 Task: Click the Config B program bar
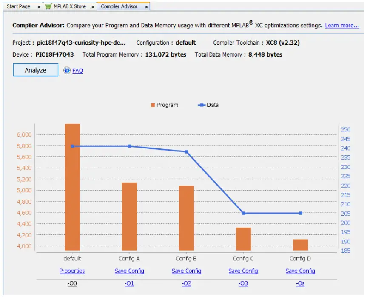pyautogui.click(x=187, y=218)
